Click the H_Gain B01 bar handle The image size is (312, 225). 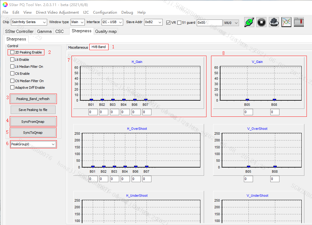tap(91, 100)
